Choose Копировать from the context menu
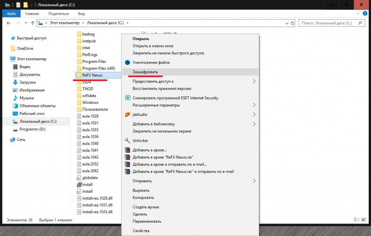Viewport: 371px width, 236px height. point(190,198)
